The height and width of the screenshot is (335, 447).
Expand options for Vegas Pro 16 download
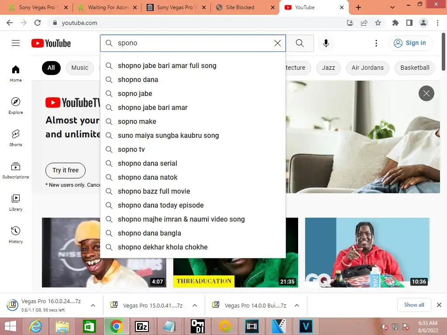coord(93,305)
